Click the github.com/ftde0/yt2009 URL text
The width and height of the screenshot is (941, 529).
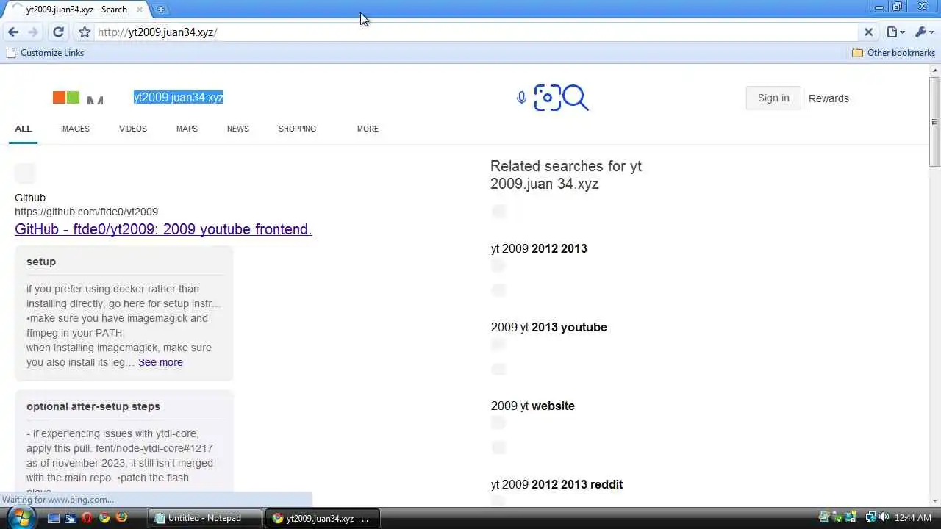(x=86, y=212)
